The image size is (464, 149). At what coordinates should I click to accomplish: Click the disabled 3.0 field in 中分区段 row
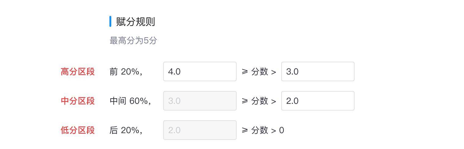200,101
